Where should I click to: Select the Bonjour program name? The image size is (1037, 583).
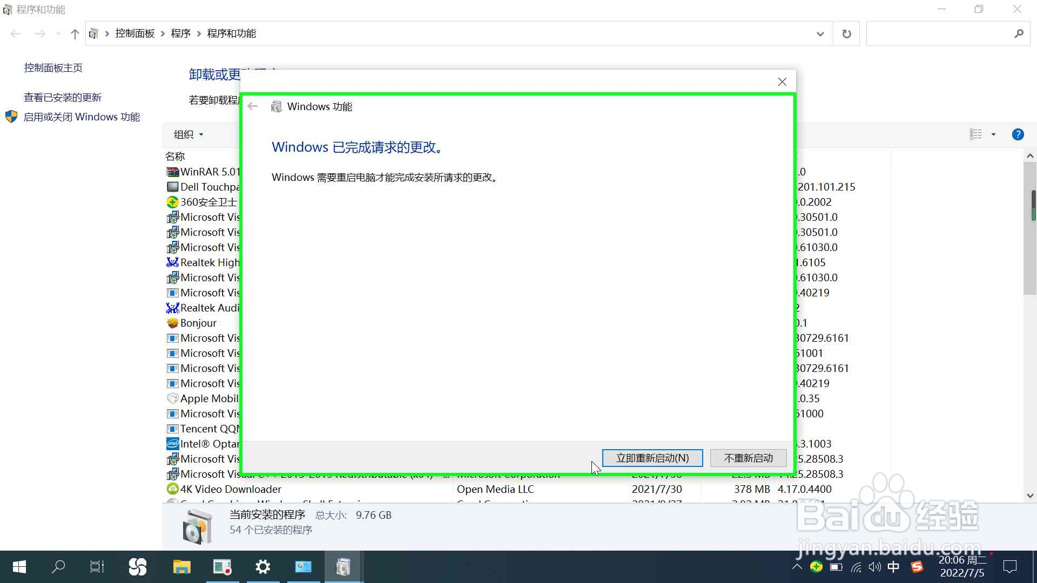(x=198, y=323)
